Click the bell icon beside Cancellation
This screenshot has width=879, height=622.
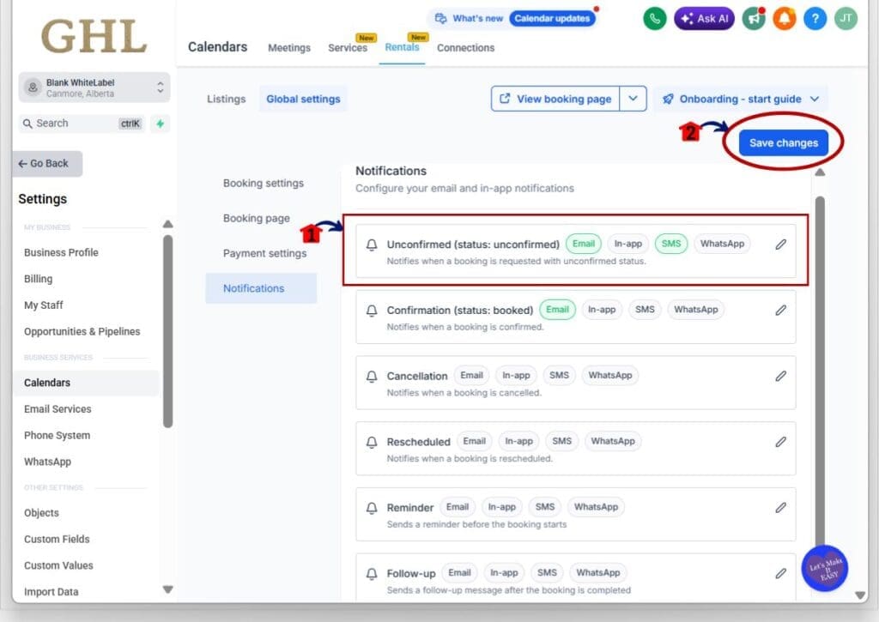coord(372,377)
